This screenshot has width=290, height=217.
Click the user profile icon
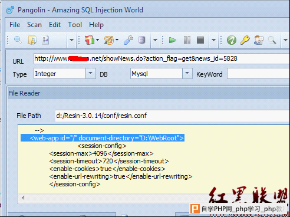pyautogui.click(x=259, y=40)
